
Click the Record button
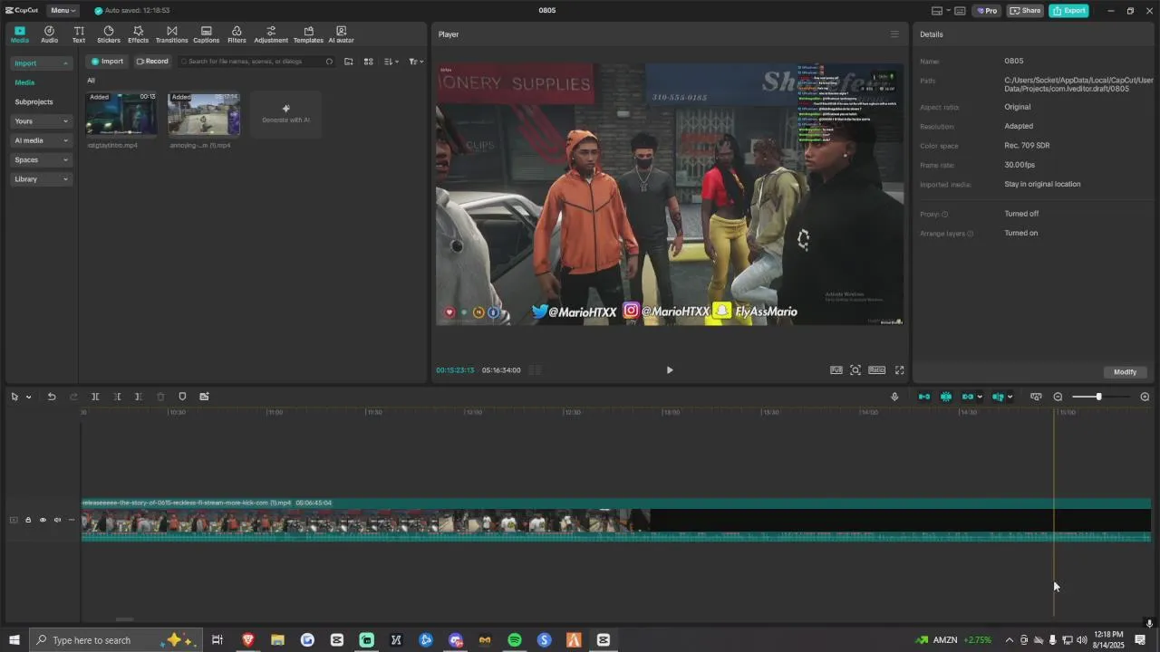[152, 62]
